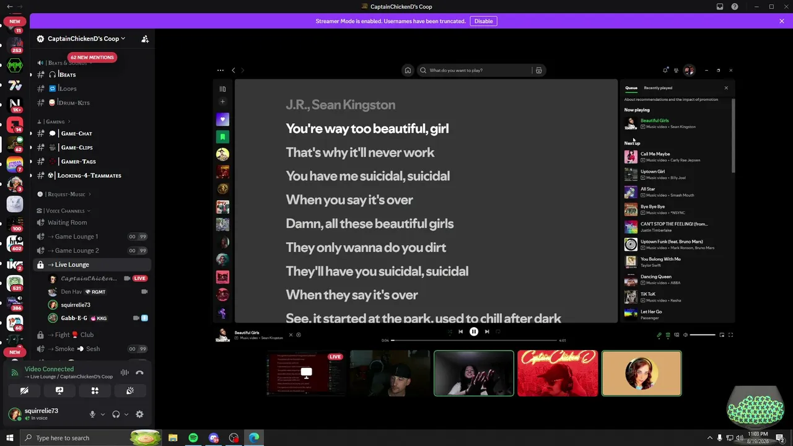Image resolution: width=793 pixels, height=446 pixels.
Task: Skip to next track
Action: [x=487, y=332]
